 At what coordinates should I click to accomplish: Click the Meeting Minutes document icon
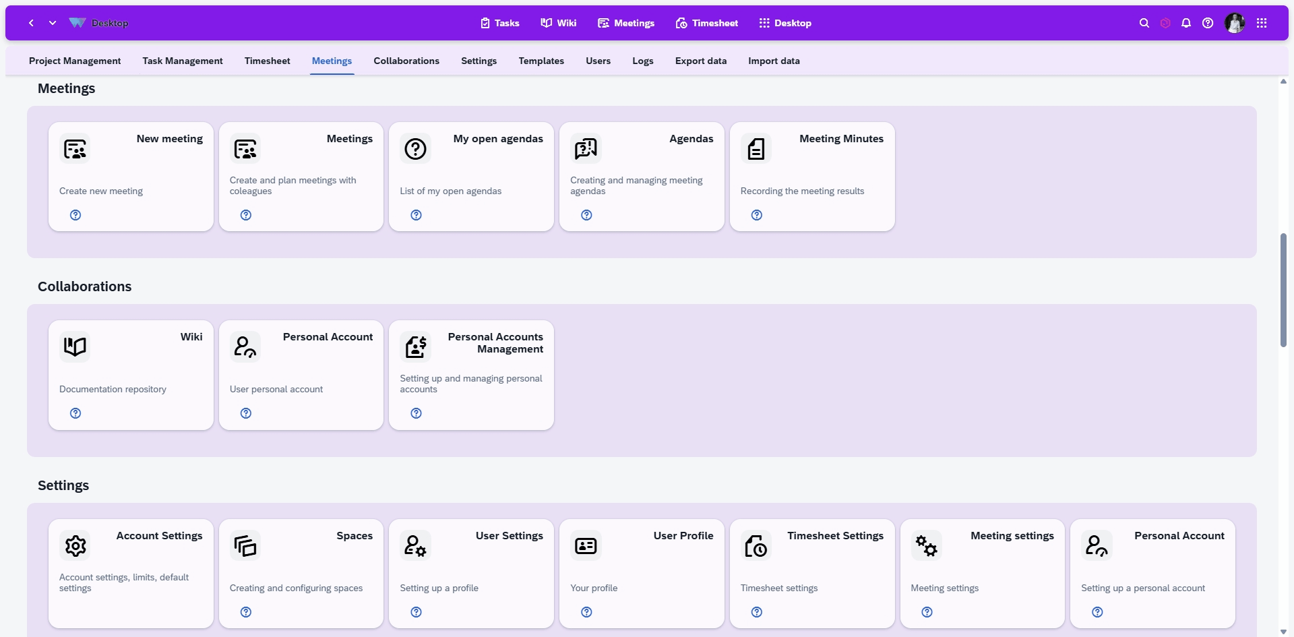pyautogui.click(x=756, y=149)
